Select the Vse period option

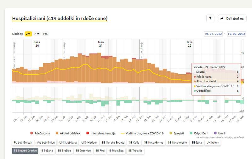tap(45, 34)
